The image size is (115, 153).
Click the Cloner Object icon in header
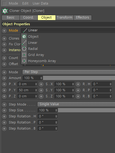coord(5,11)
